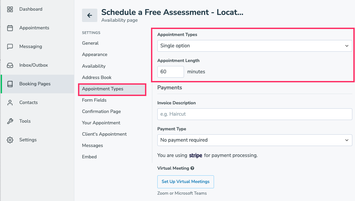Click the Dashboard grid icon
355x201 pixels.
click(x=10, y=9)
